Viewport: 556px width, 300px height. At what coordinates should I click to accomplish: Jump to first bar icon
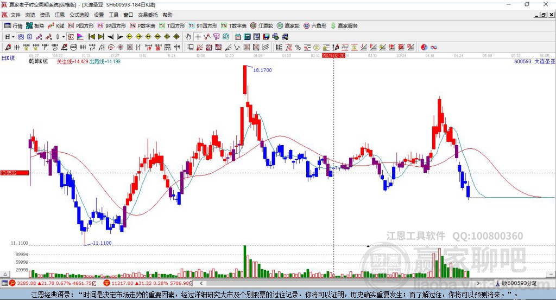pos(92,37)
